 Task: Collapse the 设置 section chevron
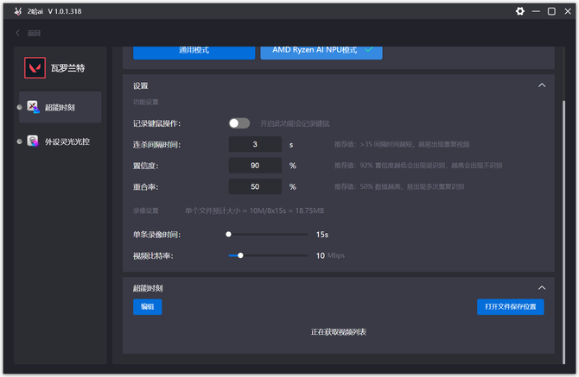point(542,85)
